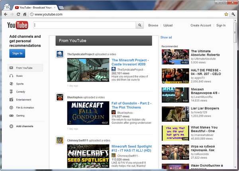Open HALT DIE FRESSE thumbnail
239x171 pixels.
tap(175, 76)
